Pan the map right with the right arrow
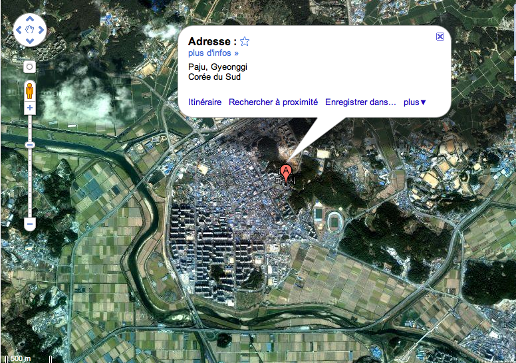Viewport: 516px width, 363px height. point(41,30)
